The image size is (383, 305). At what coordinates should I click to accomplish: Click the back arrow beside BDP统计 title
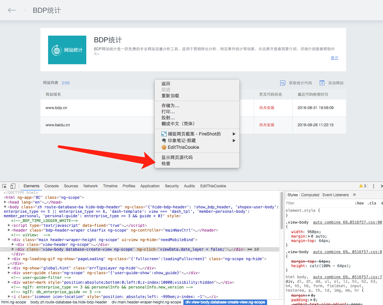pos(12,10)
